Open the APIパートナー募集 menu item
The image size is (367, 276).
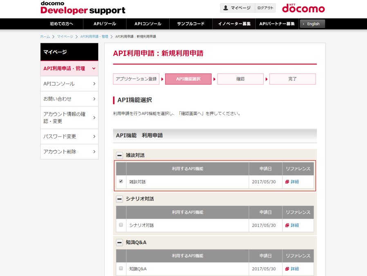pos(277,24)
